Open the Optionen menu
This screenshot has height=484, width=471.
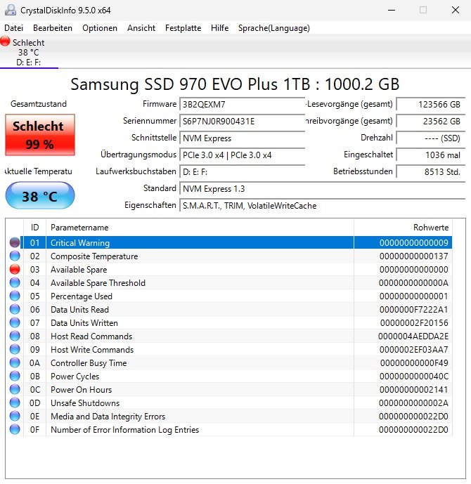tap(100, 28)
